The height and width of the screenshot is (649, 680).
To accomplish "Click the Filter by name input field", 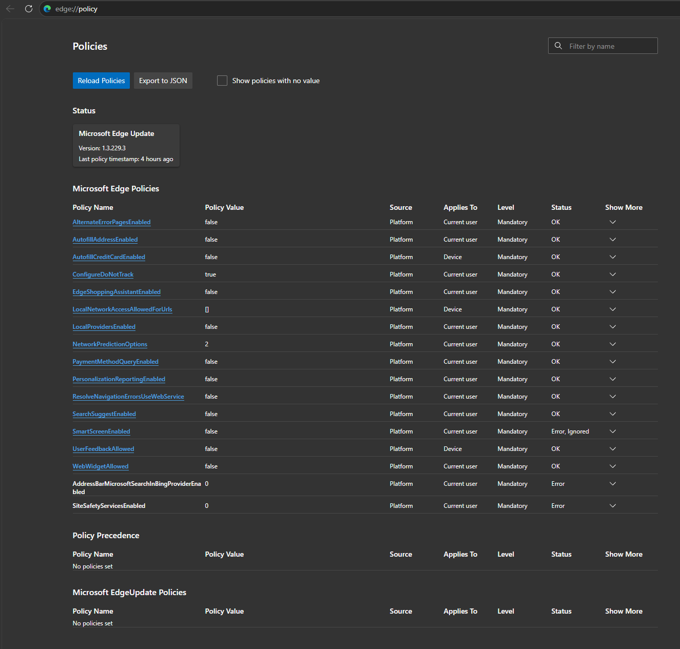I will pyautogui.click(x=603, y=46).
